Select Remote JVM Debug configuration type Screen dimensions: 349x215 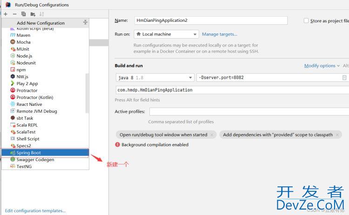coord(45,111)
